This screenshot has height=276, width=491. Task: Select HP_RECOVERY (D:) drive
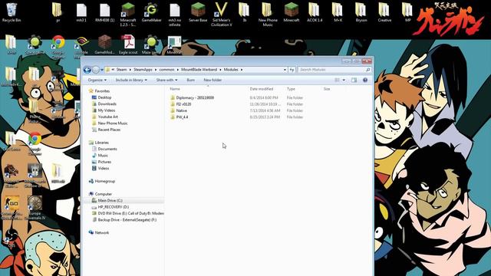coord(110,207)
